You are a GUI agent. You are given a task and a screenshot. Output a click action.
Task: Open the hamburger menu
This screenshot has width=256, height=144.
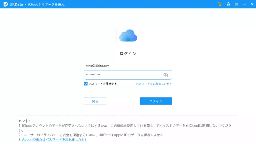click(237, 4)
